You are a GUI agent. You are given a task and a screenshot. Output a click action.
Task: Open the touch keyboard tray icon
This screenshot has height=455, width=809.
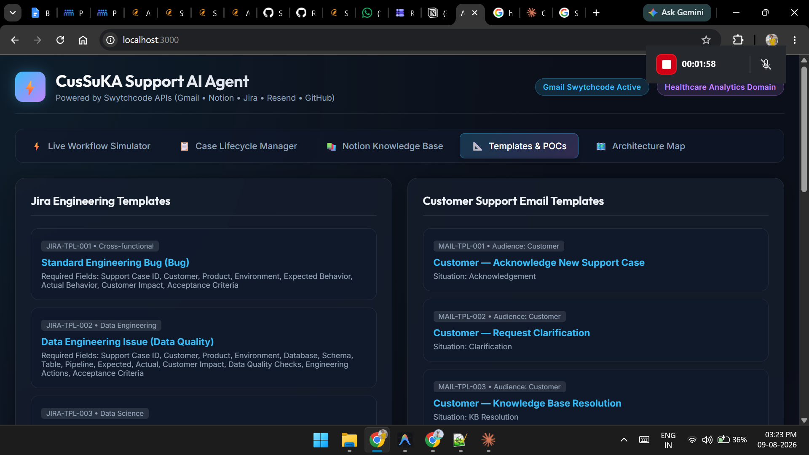click(x=644, y=440)
